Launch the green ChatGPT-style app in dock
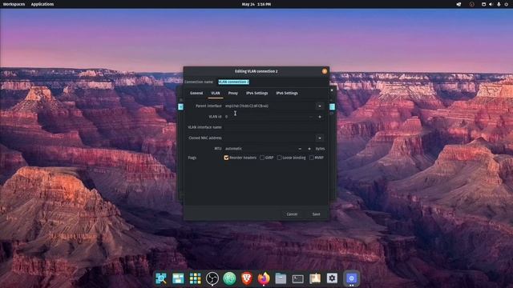The width and height of the screenshot is (513, 288). pyautogui.click(x=229, y=278)
